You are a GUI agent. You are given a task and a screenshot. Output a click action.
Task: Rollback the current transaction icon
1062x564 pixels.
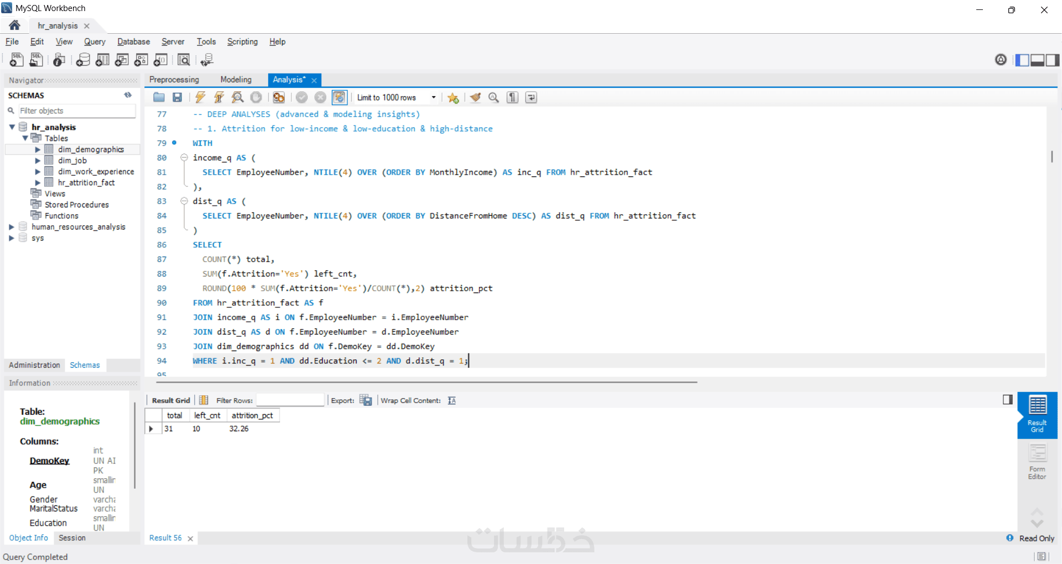tap(320, 97)
